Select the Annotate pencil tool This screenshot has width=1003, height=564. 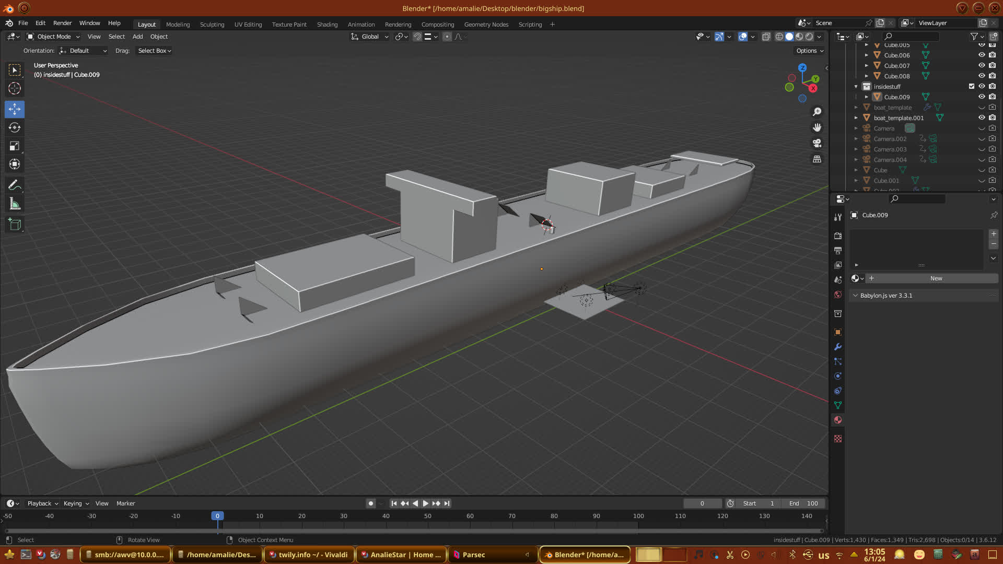pos(15,185)
